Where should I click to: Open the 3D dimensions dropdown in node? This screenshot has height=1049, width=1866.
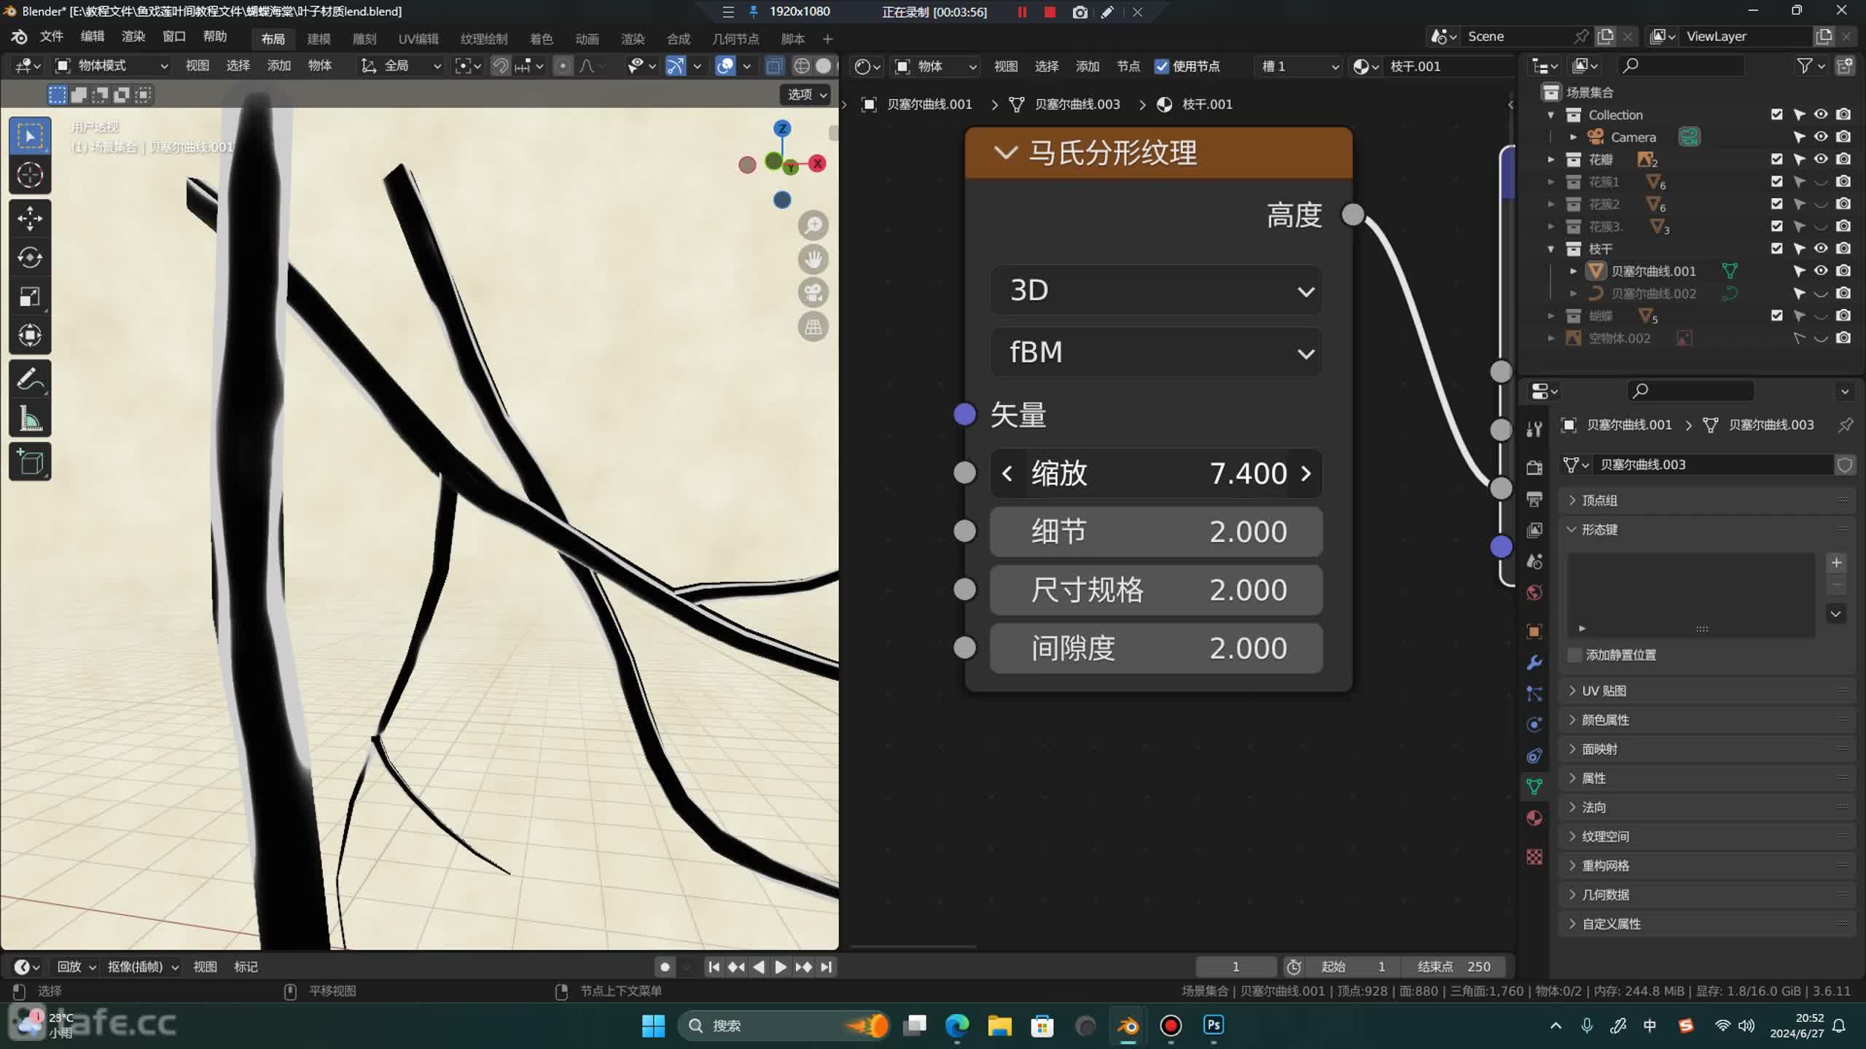(x=1156, y=291)
